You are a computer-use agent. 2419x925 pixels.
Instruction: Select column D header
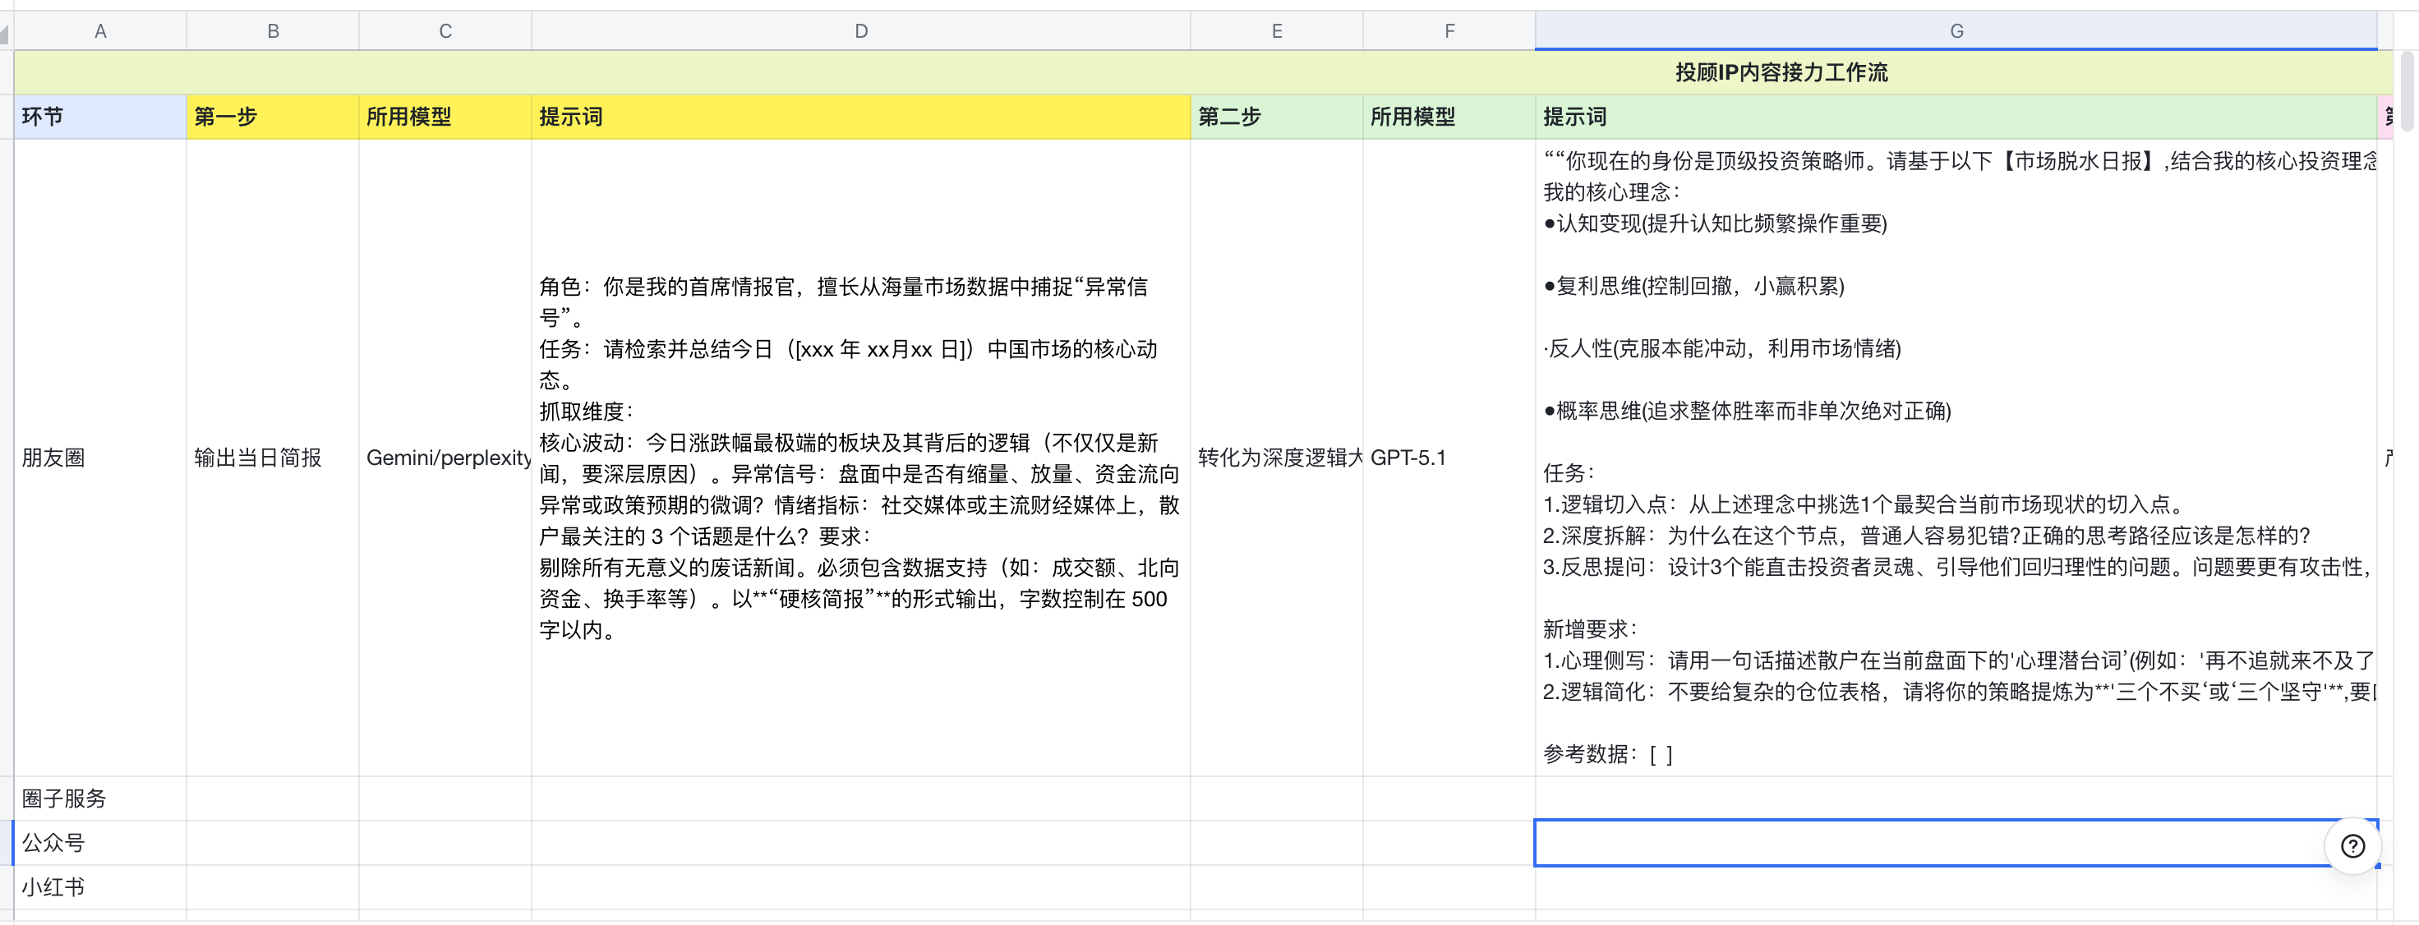tap(860, 31)
